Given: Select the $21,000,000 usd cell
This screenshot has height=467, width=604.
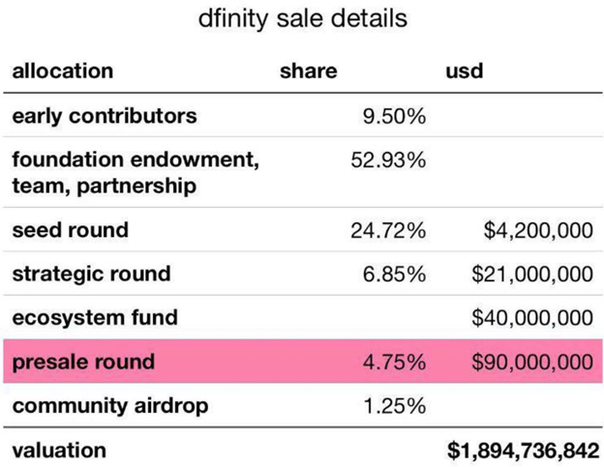Looking at the screenshot, I should pos(532,275).
